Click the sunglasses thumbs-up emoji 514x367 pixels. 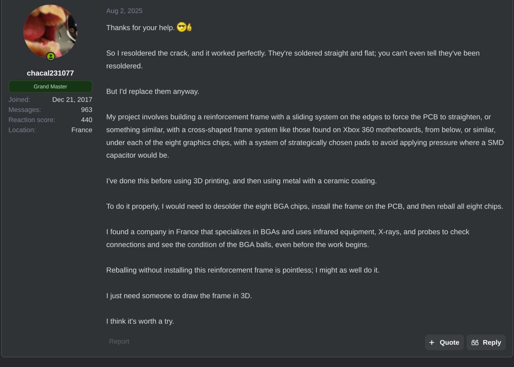(x=184, y=27)
